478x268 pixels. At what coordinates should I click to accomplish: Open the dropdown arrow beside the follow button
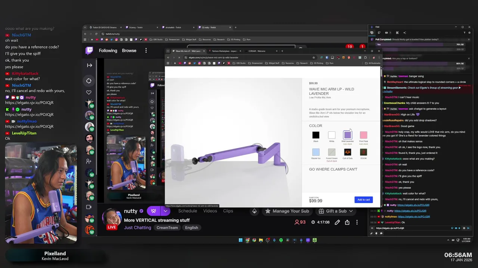point(165,211)
